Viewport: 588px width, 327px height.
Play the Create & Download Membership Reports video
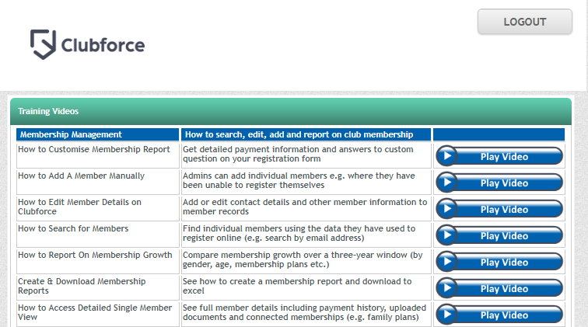click(x=499, y=288)
